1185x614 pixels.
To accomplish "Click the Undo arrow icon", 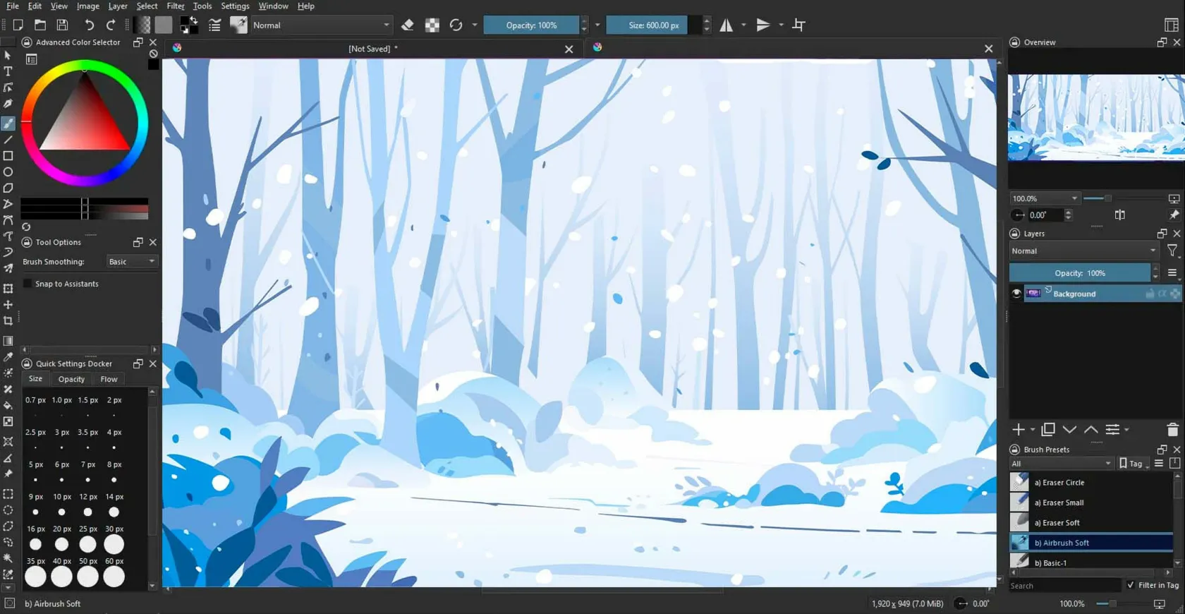I will (89, 25).
